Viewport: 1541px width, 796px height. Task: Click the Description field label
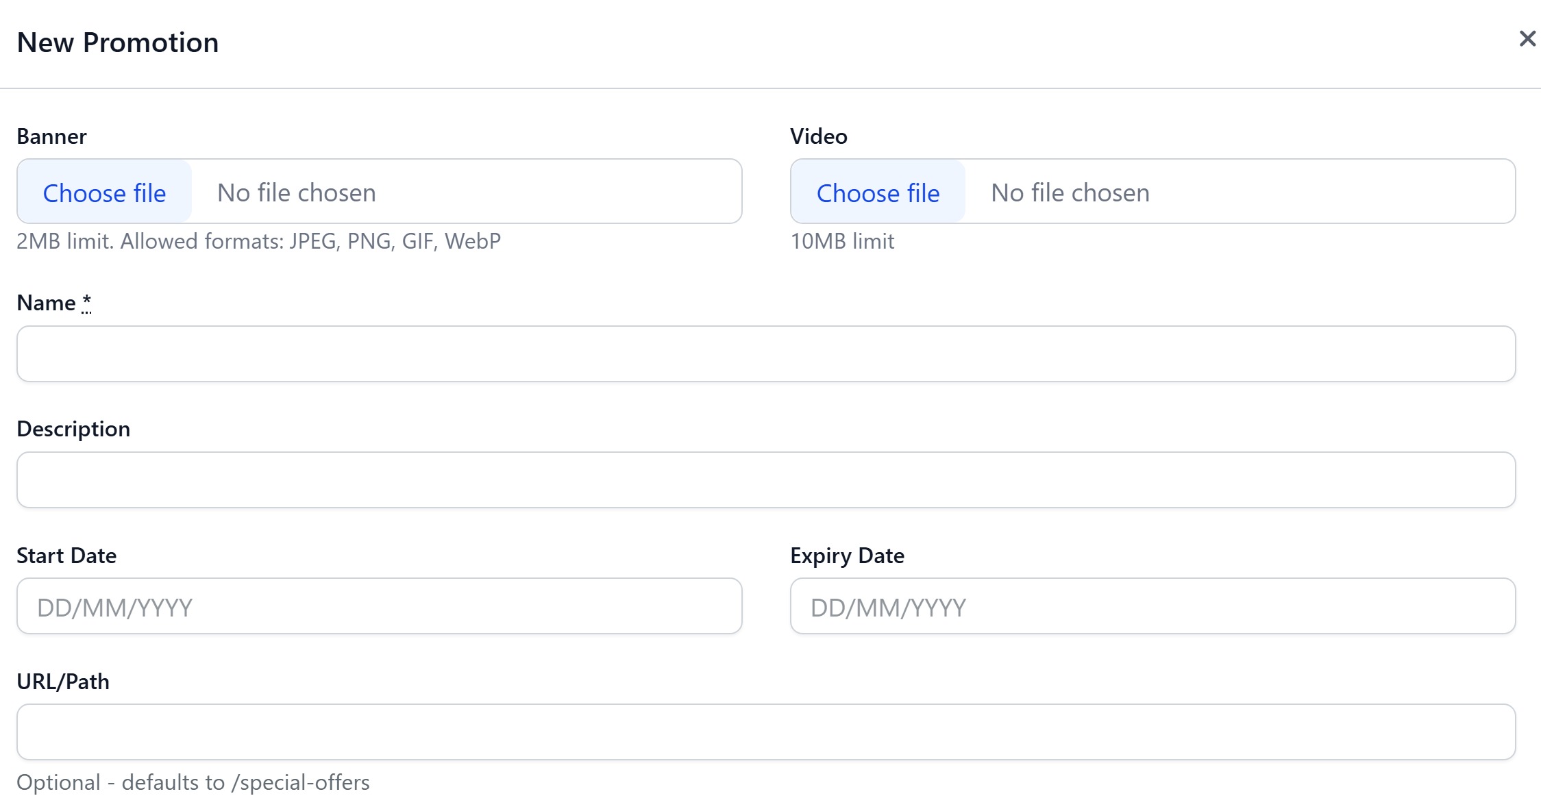pos(73,429)
